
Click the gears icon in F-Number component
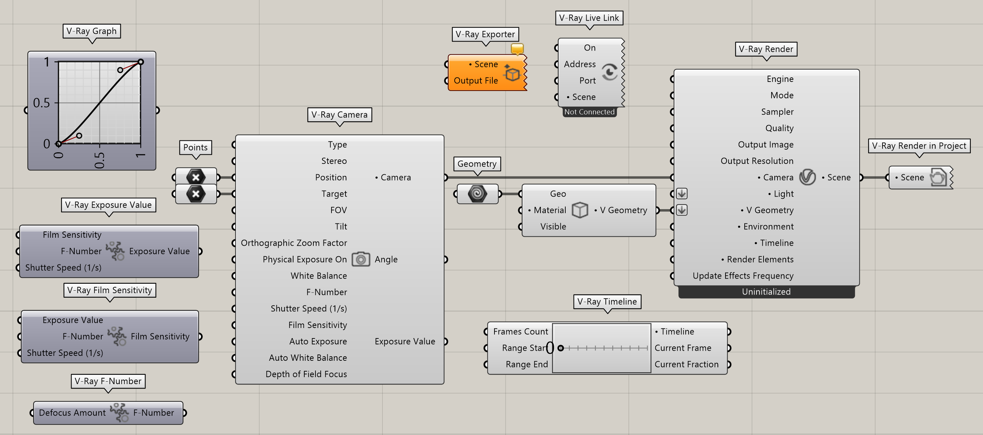point(119,412)
